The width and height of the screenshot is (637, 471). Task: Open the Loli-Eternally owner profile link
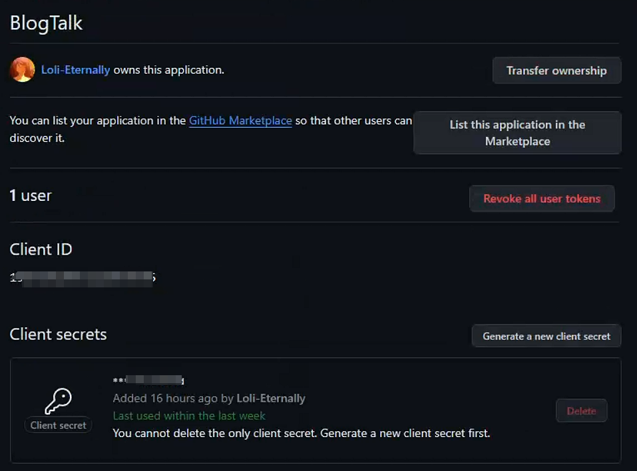coord(76,70)
